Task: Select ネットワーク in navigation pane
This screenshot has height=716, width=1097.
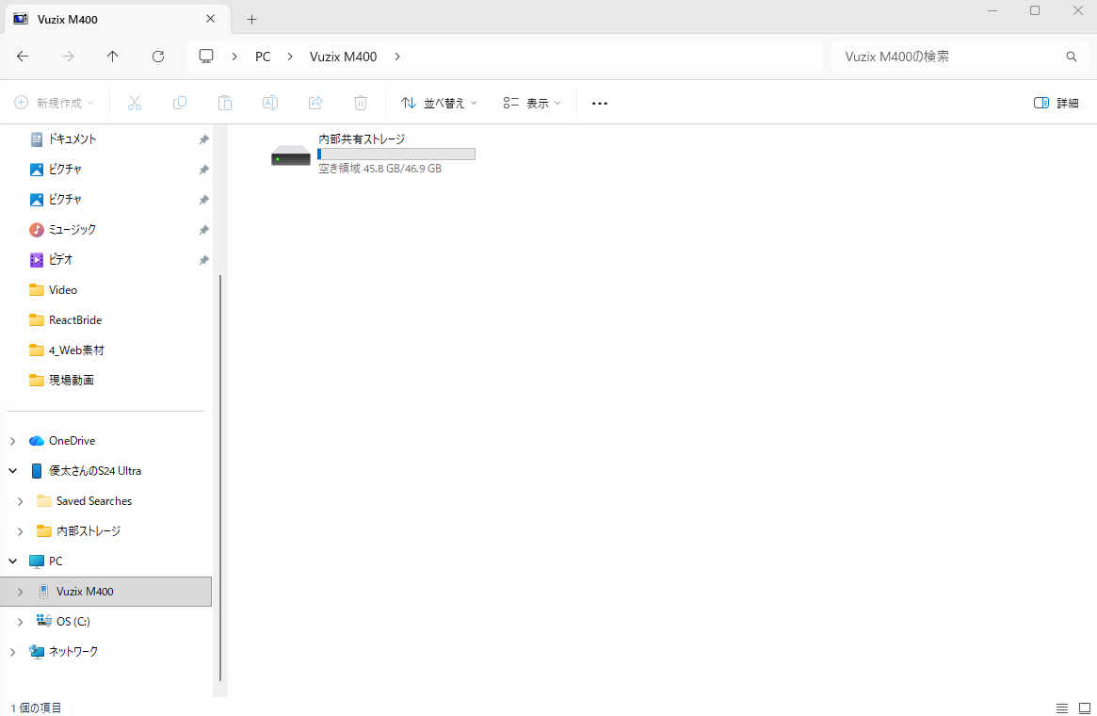Action: click(x=73, y=652)
